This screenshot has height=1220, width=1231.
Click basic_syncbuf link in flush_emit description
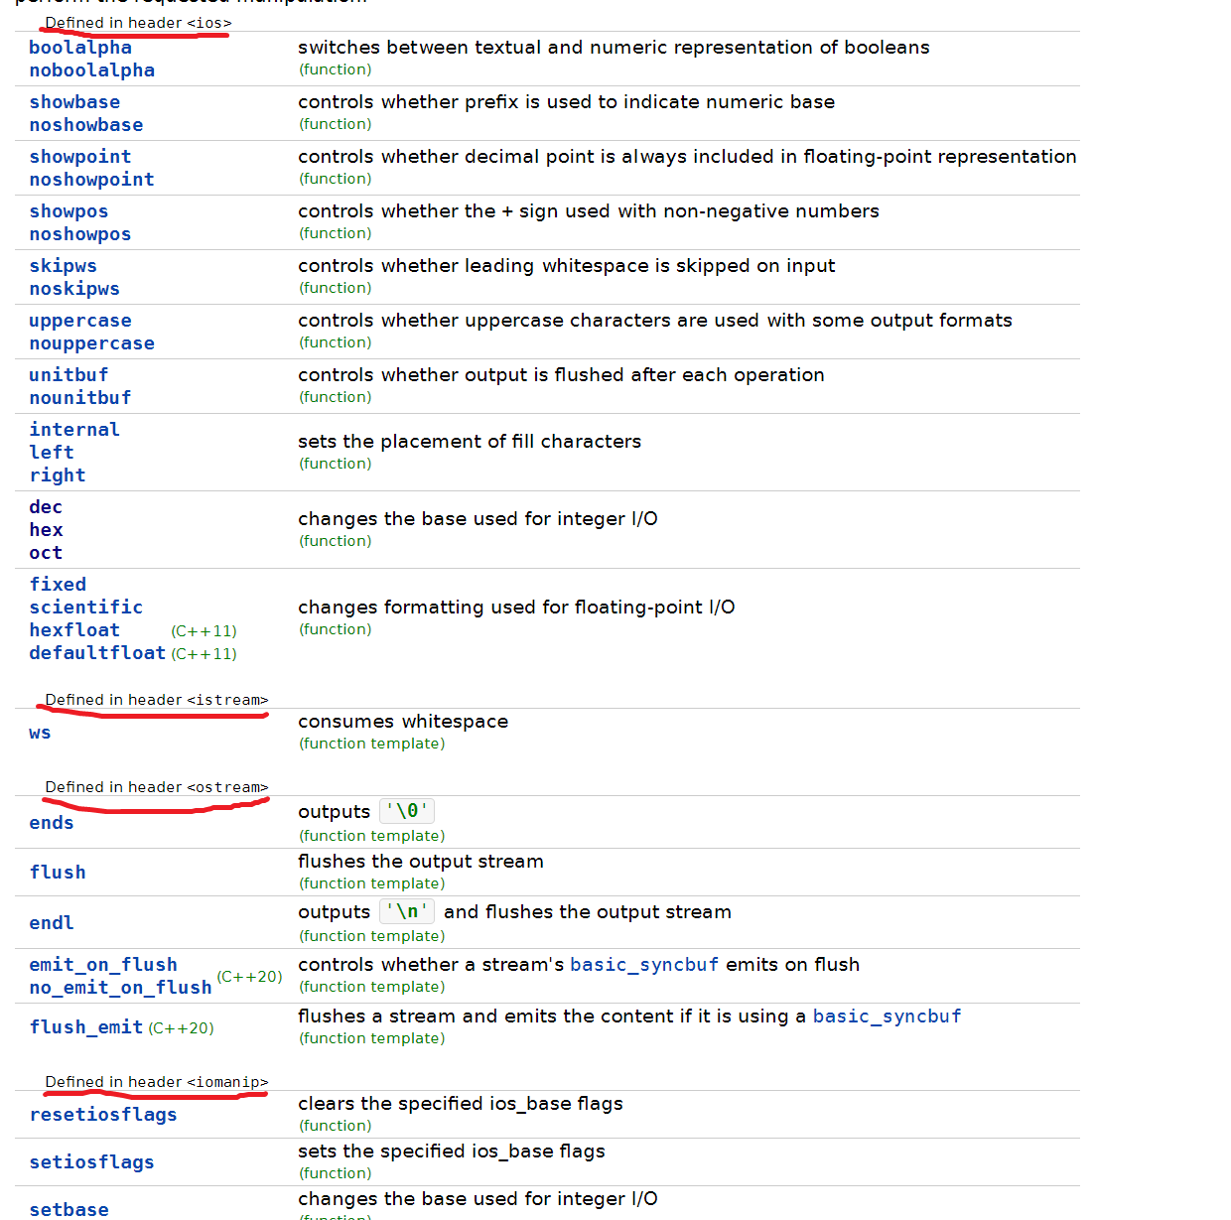click(x=887, y=1017)
